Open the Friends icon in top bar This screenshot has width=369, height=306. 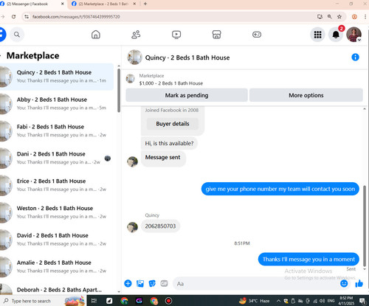pos(136,35)
